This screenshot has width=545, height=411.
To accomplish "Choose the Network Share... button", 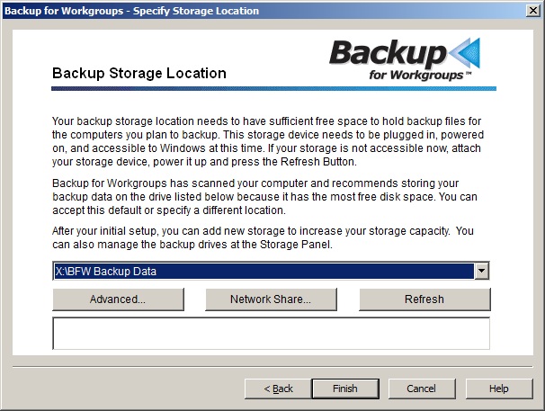I will tap(271, 299).
